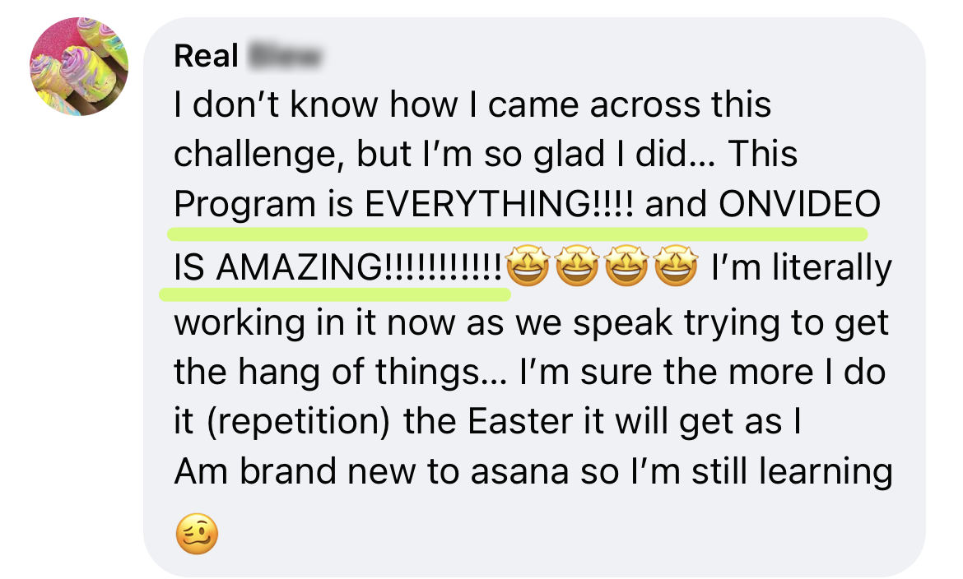This screenshot has height=579, width=963.
Task: Click the word ONVIDEO in the comment
Action: click(800, 204)
